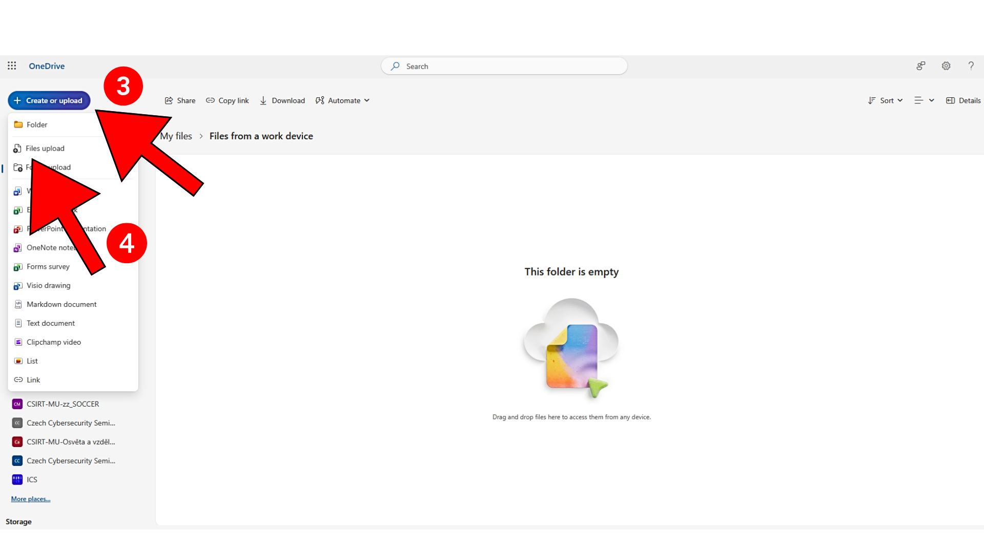Click the List icon in menu

18,361
